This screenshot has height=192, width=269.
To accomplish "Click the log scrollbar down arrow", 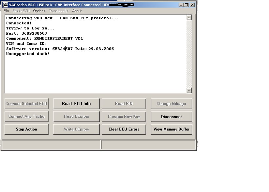I will coord(189,91).
